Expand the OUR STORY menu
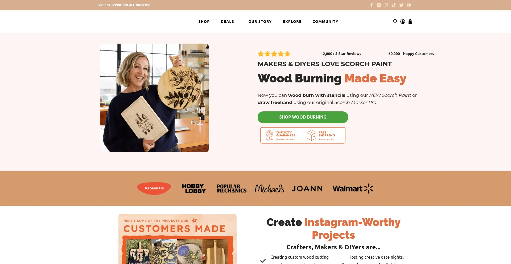The height and width of the screenshot is (264, 511). [x=260, y=22]
